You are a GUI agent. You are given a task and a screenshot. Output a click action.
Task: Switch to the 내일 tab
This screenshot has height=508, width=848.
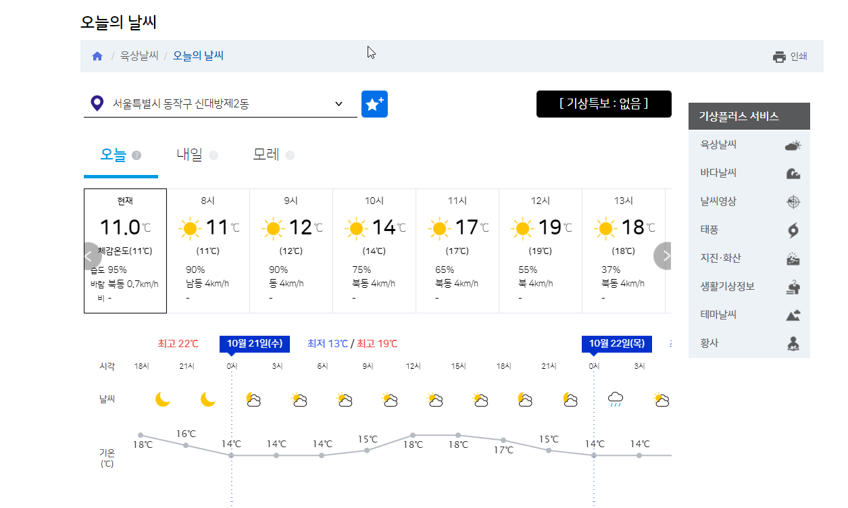pyautogui.click(x=189, y=155)
